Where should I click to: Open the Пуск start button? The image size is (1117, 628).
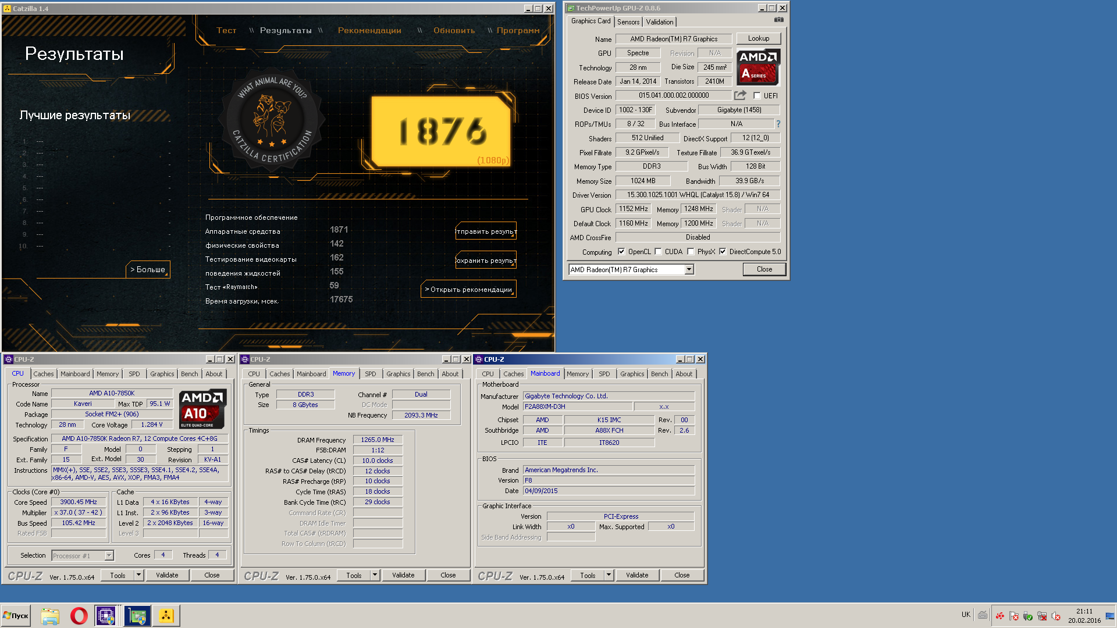pos(16,616)
